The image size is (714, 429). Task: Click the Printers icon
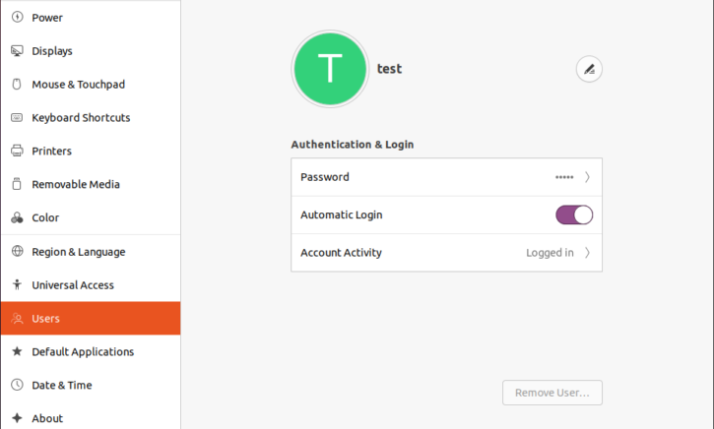(17, 151)
